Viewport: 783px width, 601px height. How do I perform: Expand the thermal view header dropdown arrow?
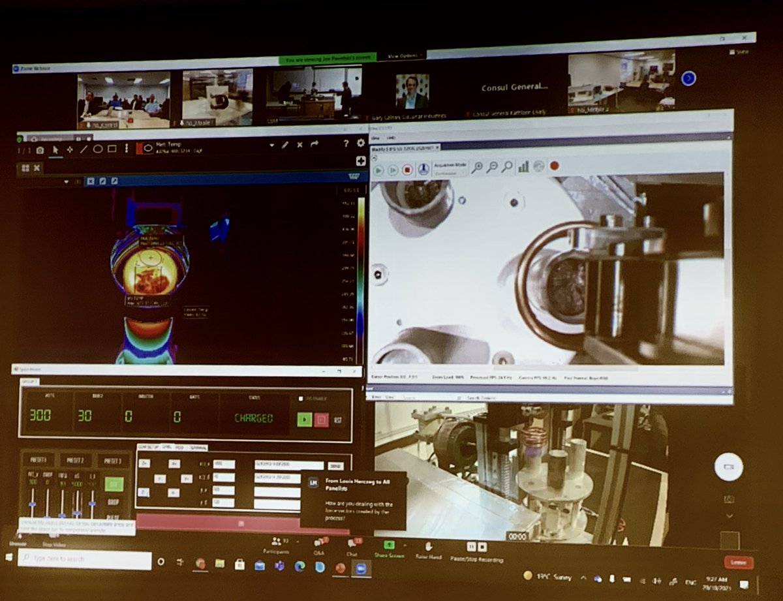[66, 182]
